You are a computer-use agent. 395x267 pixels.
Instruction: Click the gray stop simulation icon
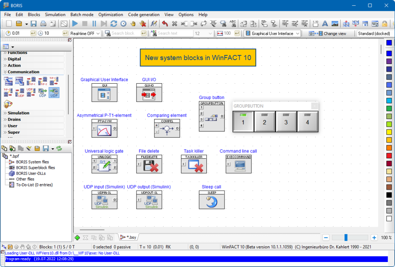click(x=84, y=24)
